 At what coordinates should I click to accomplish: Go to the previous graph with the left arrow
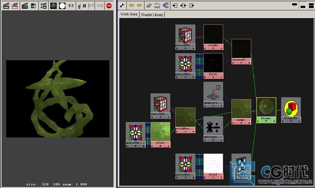(x=131, y=5)
